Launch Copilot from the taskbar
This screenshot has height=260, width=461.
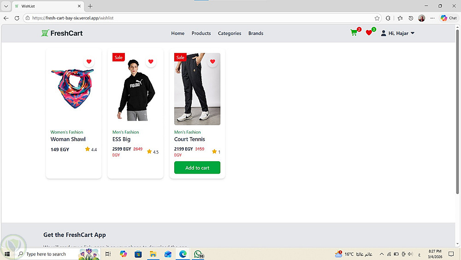pos(123,254)
